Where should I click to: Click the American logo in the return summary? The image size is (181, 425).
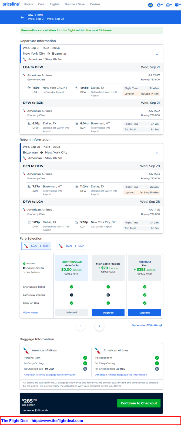pos(25,158)
